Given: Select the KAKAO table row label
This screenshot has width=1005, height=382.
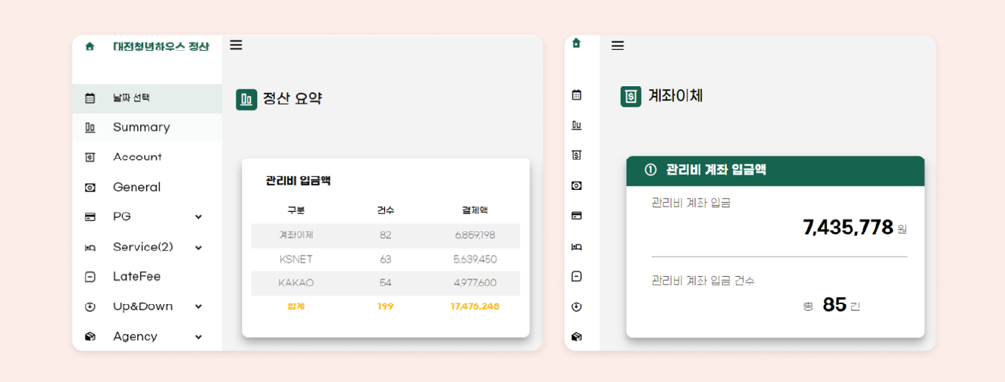Looking at the screenshot, I should click(296, 283).
